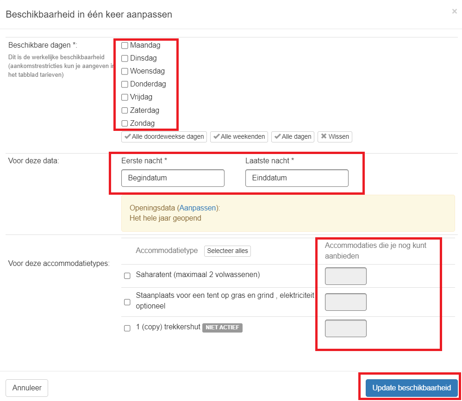Select the Saharatent accommodation checkbox
The image size is (462, 401).
click(127, 276)
